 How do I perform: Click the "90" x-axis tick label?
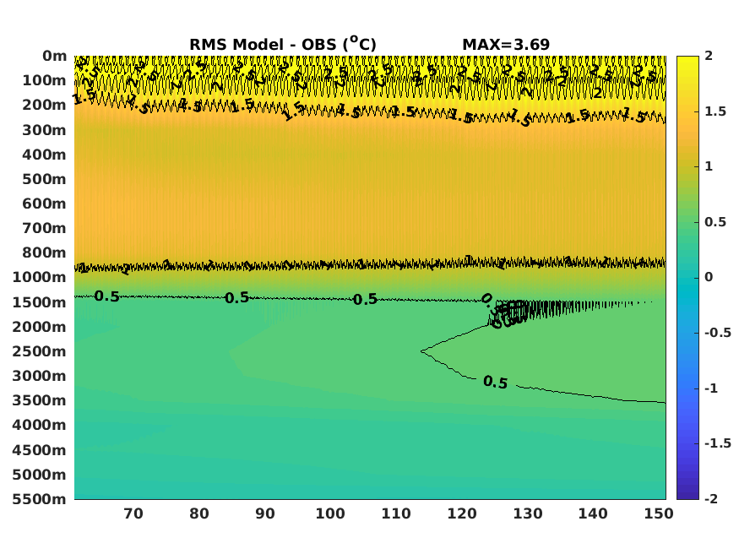(x=265, y=513)
